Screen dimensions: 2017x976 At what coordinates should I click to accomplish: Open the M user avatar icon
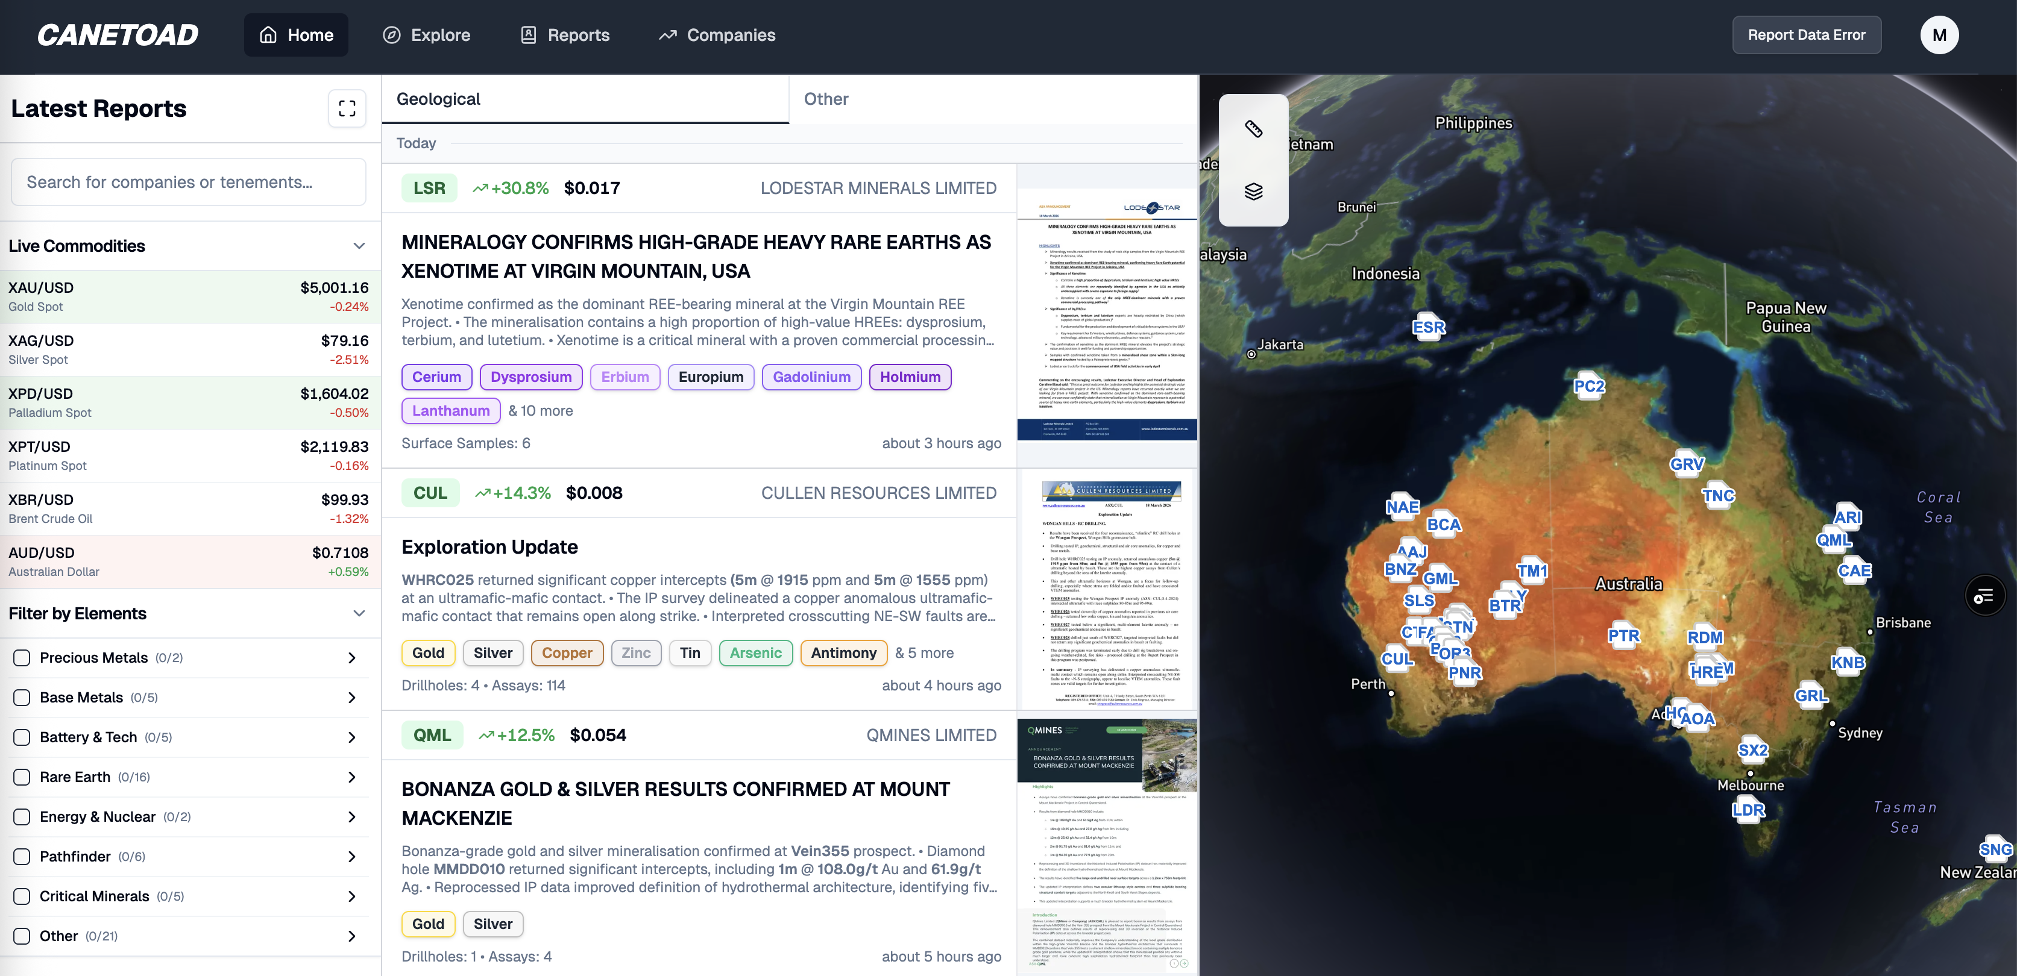click(1939, 35)
